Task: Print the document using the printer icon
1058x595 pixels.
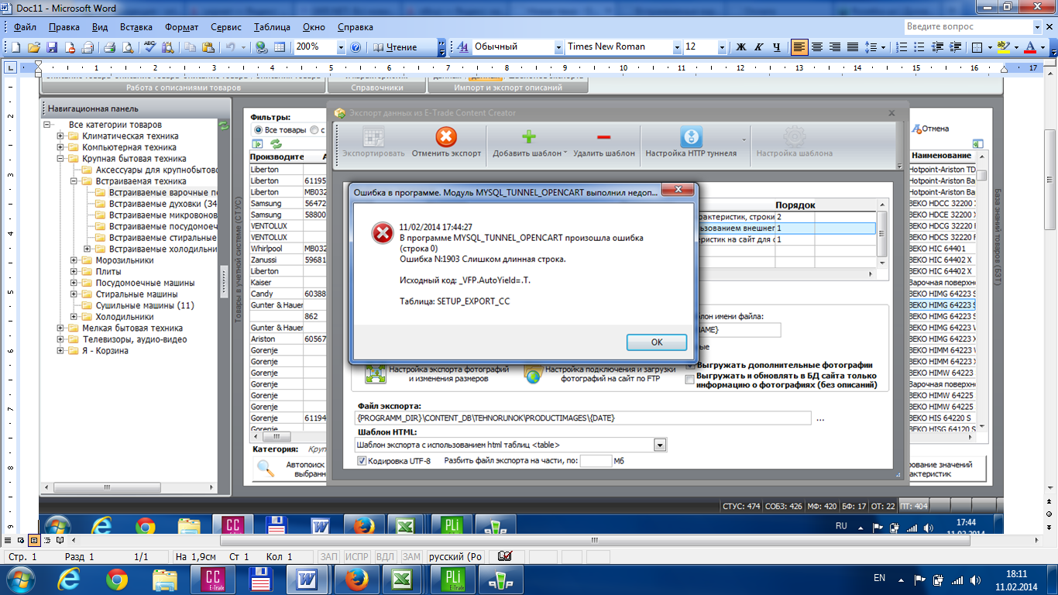Action: (x=110, y=47)
